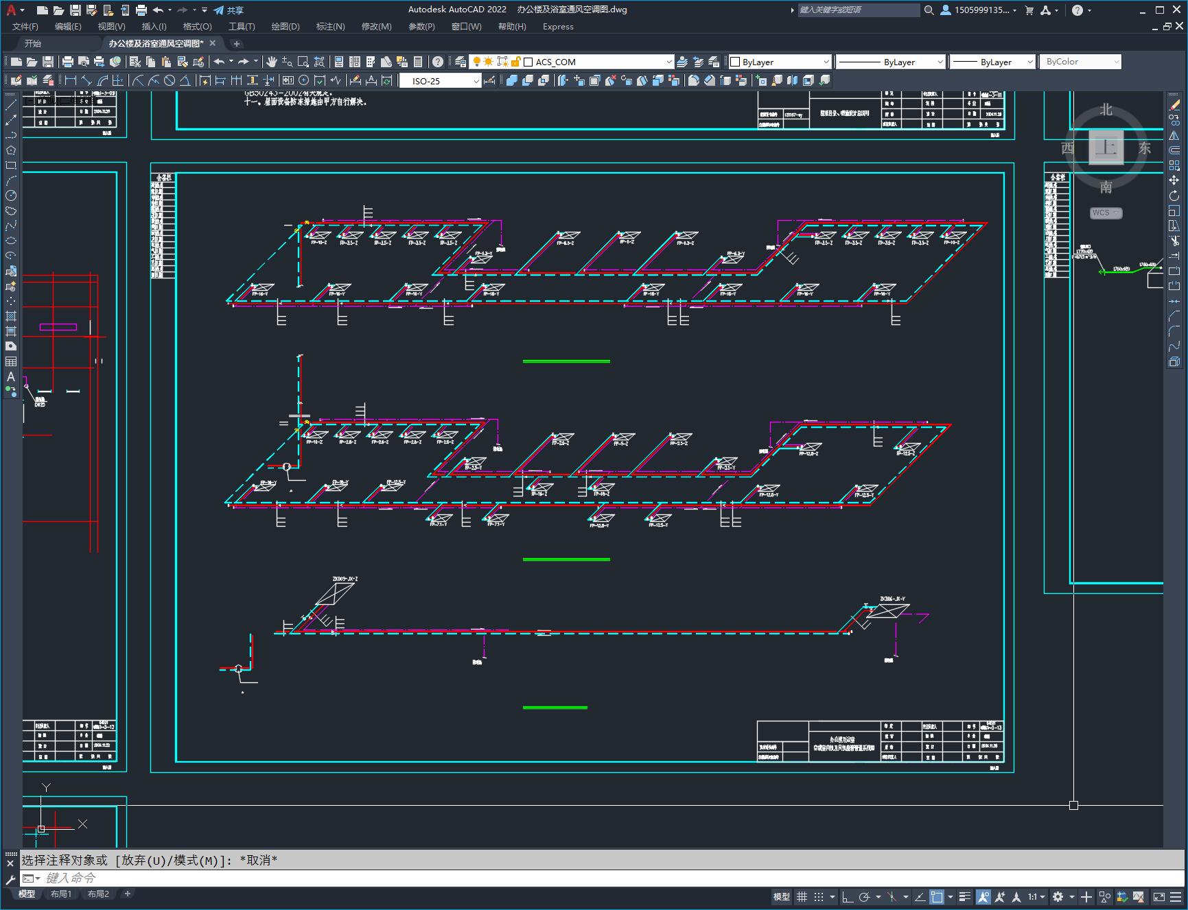
Task: Open the Layer Properties Manager icon
Action: [461, 62]
